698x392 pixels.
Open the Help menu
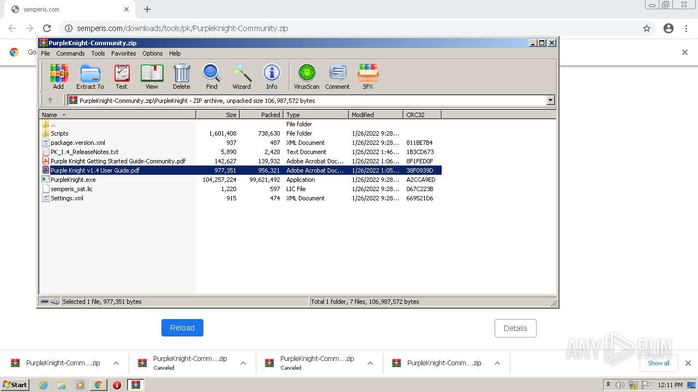(x=175, y=53)
